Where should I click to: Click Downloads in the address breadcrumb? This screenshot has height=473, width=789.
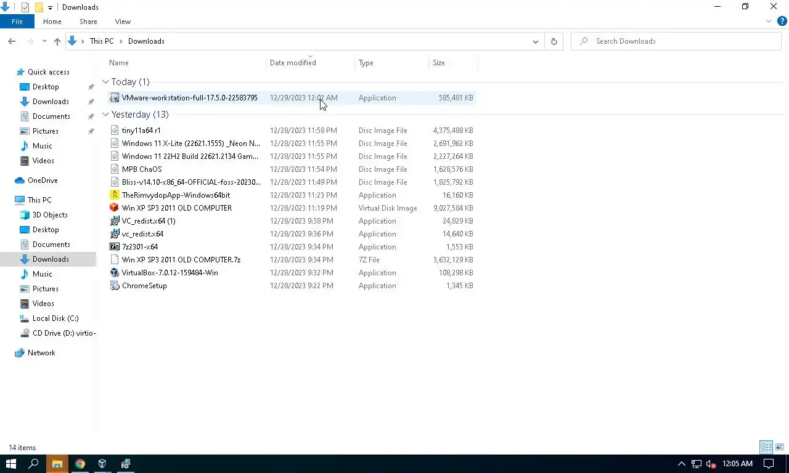pos(146,41)
